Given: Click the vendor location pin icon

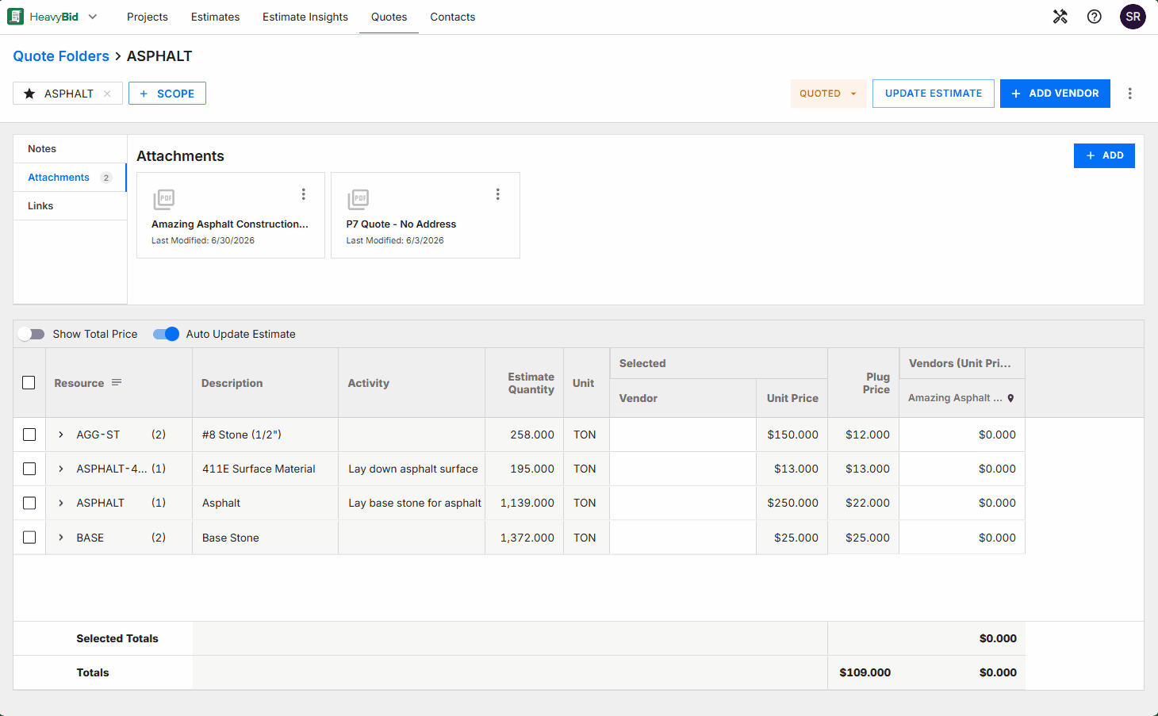Looking at the screenshot, I should 1010,398.
